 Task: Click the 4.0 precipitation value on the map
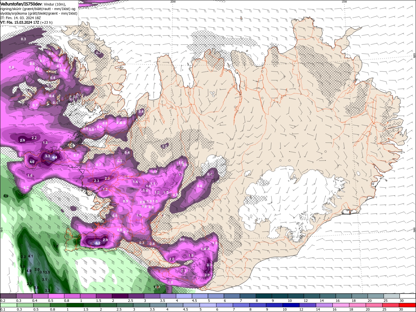[32, 162]
